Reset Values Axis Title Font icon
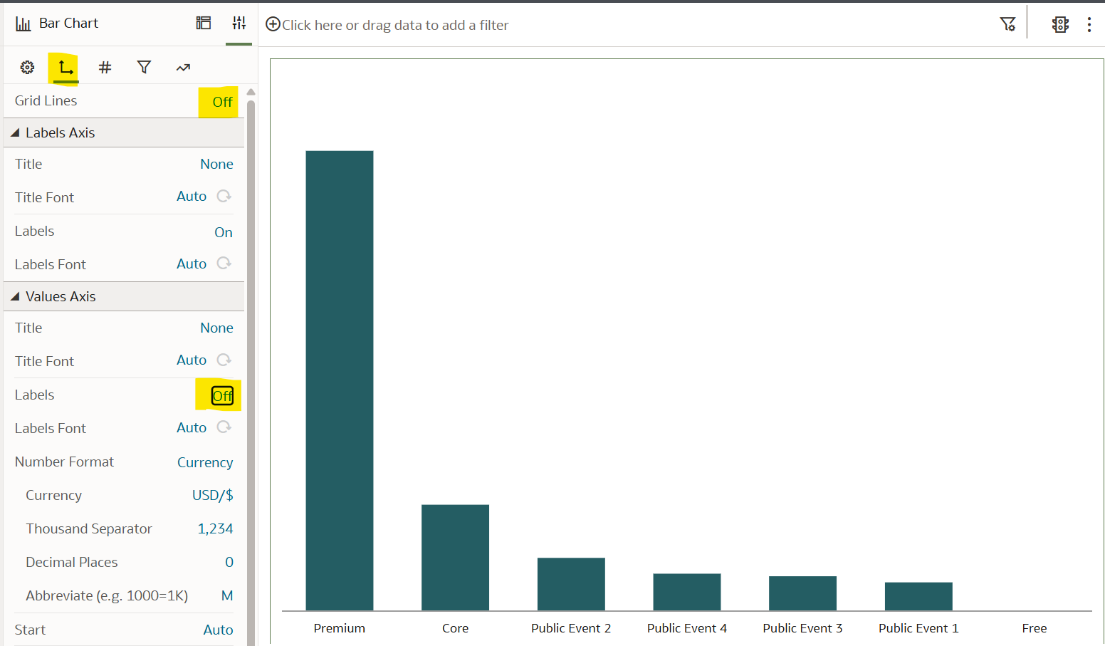 pos(224,360)
